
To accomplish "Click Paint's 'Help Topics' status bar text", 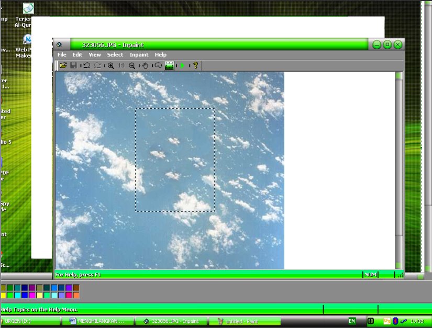I will coord(39,310).
